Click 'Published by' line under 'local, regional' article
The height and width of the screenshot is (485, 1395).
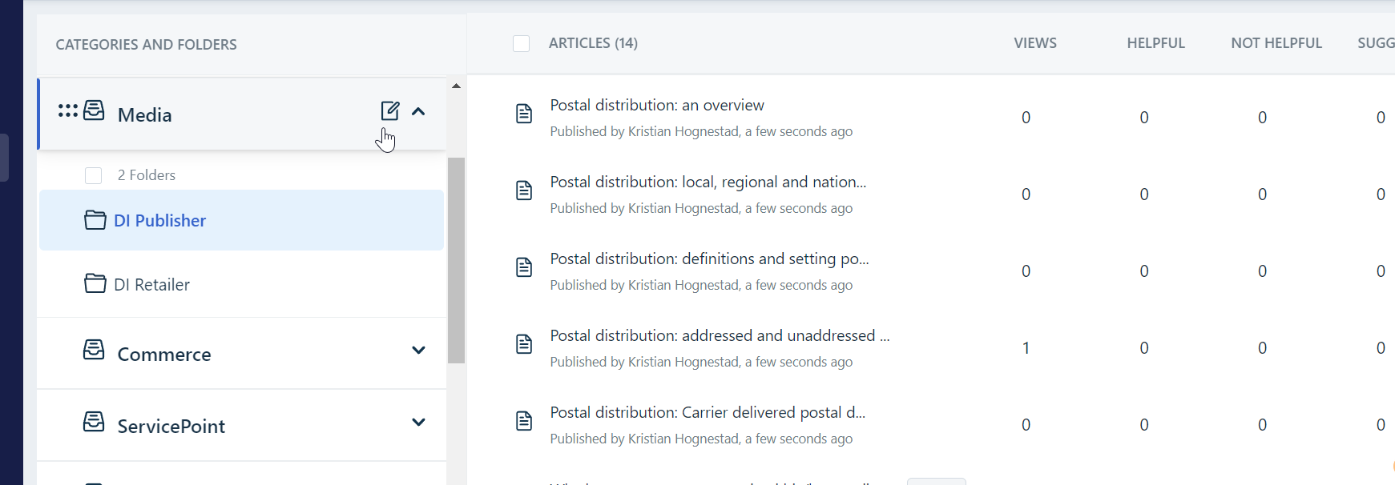click(701, 208)
